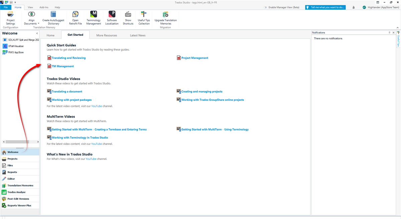401x219 pixels.
Task: Click the Save icon in title bar
Action: 11,2
